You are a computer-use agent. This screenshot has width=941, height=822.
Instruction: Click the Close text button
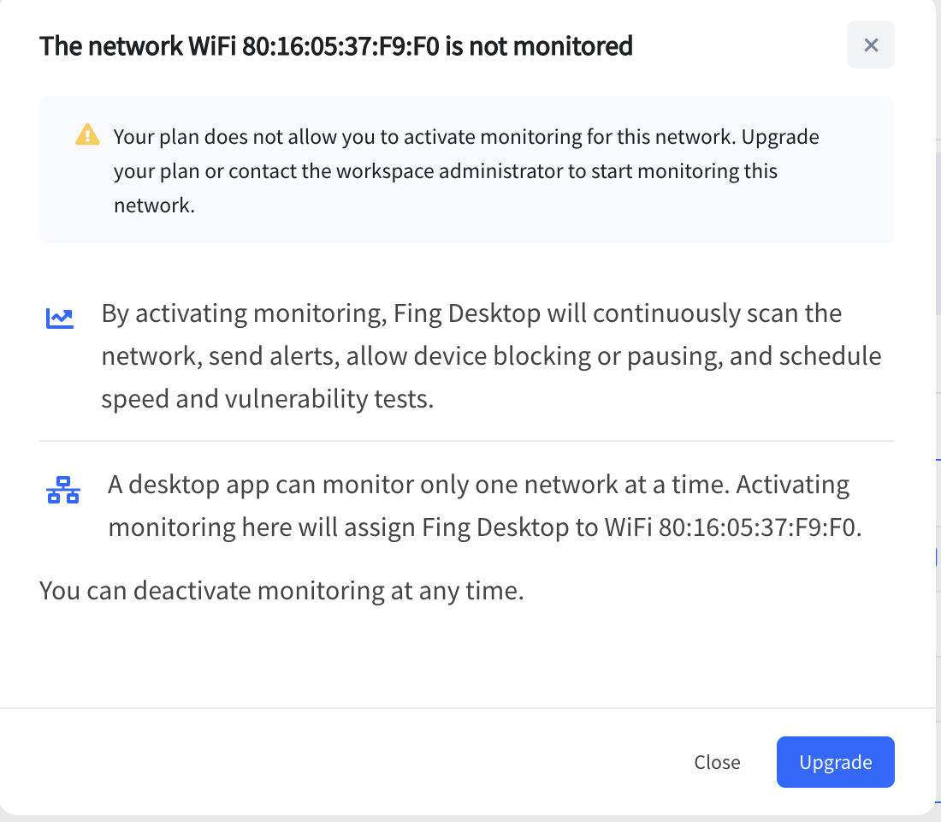717,762
